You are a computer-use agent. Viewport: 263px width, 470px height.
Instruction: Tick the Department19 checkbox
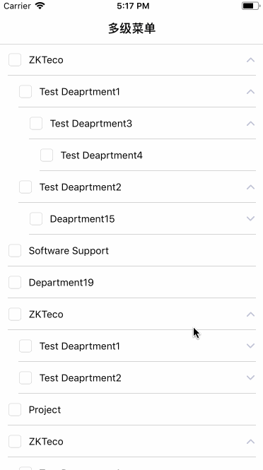click(x=15, y=283)
